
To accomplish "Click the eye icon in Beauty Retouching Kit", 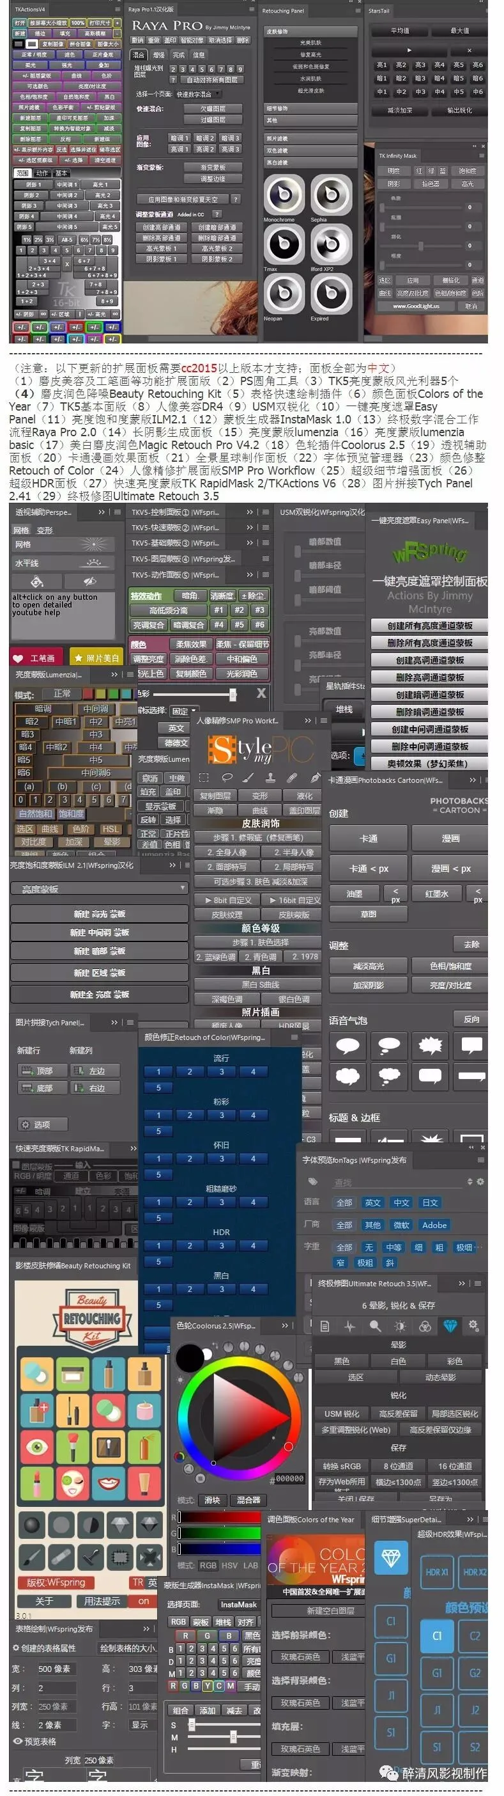I will (x=37, y=1448).
